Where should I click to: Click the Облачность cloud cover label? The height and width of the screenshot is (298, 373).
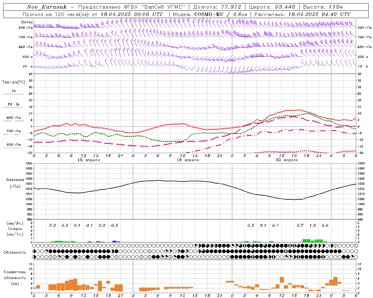click(15, 253)
